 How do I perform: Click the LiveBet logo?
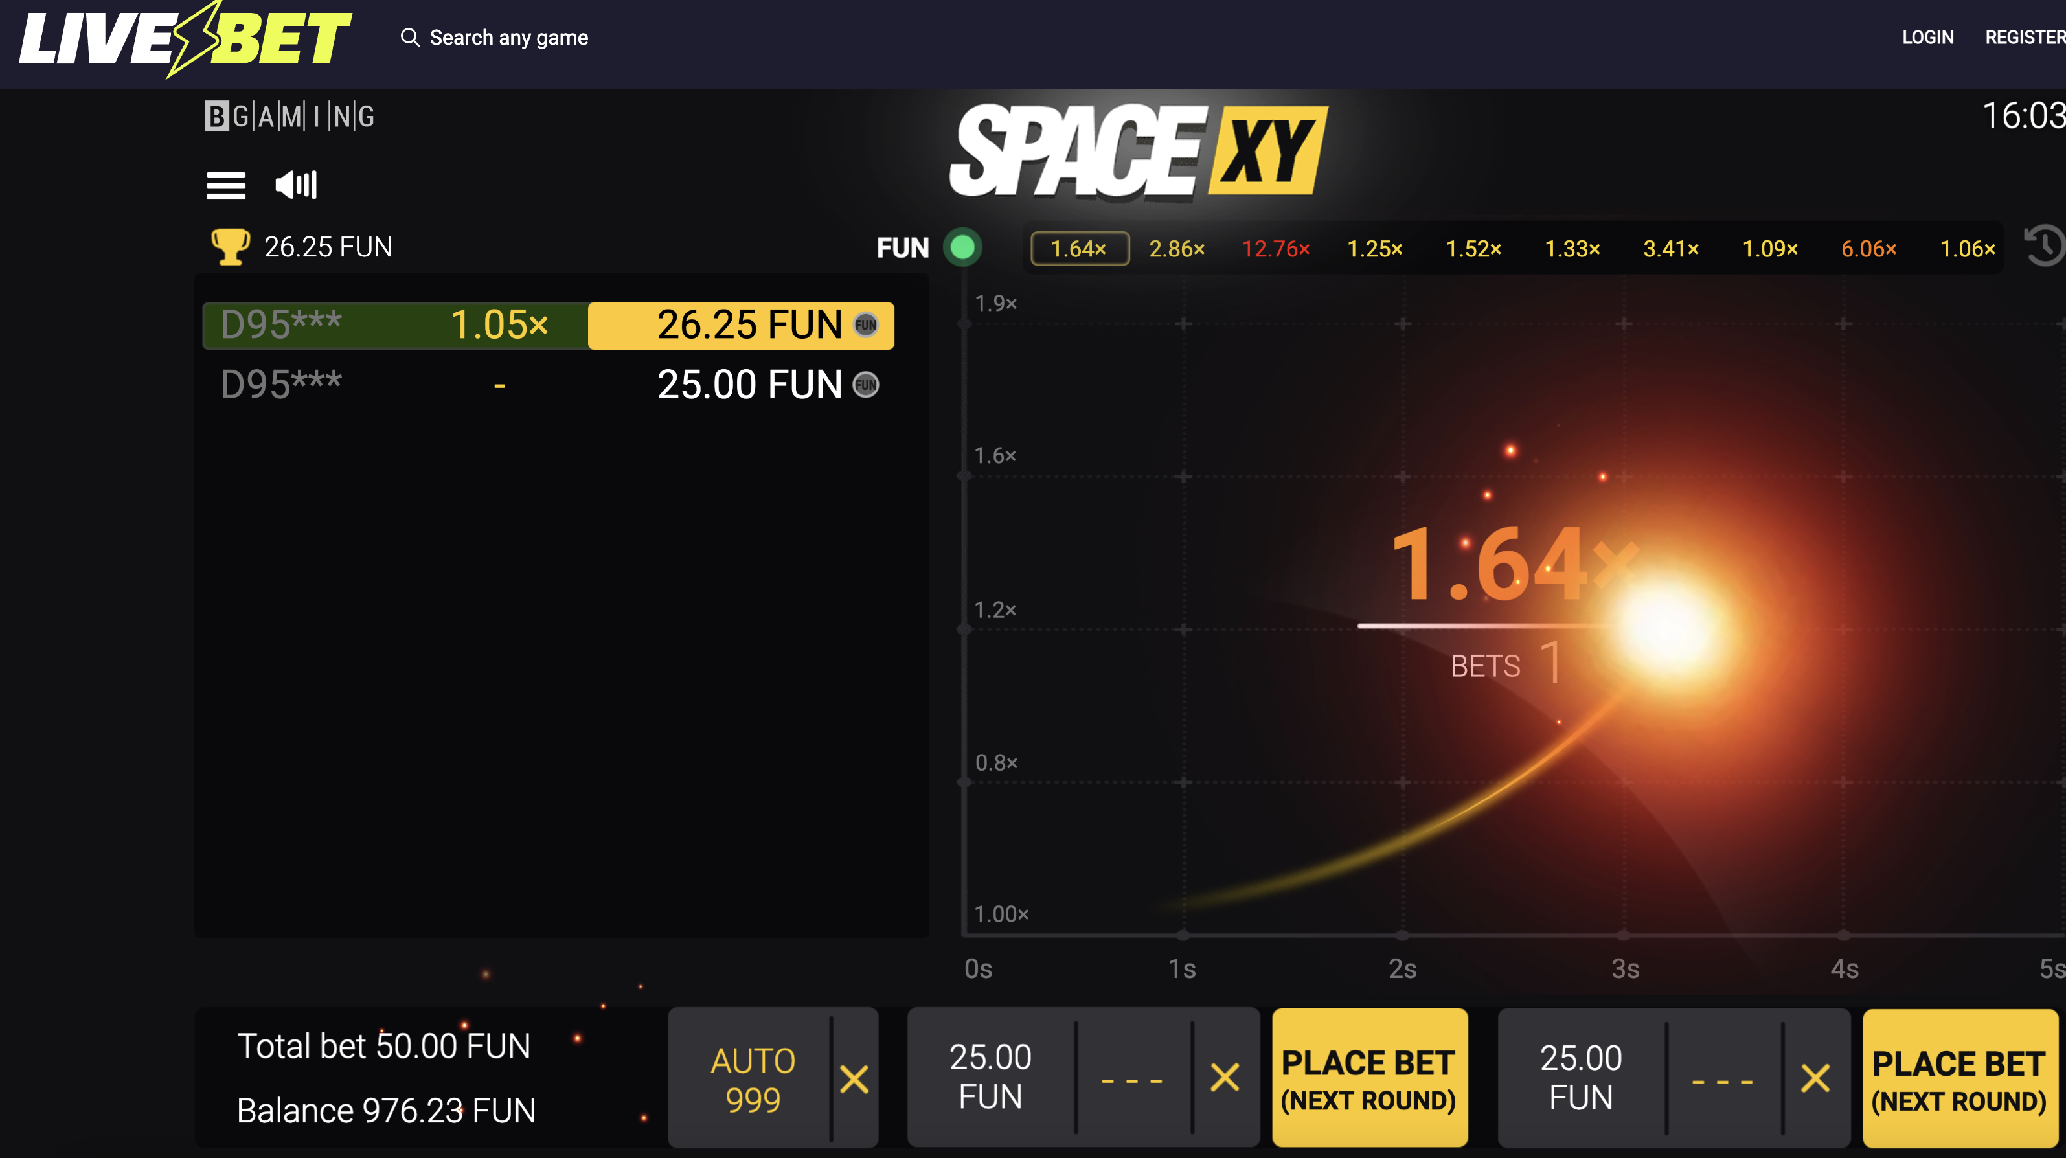point(185,38)
